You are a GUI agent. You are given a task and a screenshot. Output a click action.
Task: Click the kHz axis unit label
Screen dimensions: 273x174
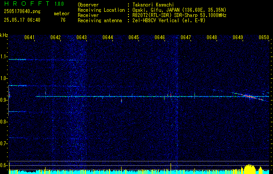[x=4, y=35]
